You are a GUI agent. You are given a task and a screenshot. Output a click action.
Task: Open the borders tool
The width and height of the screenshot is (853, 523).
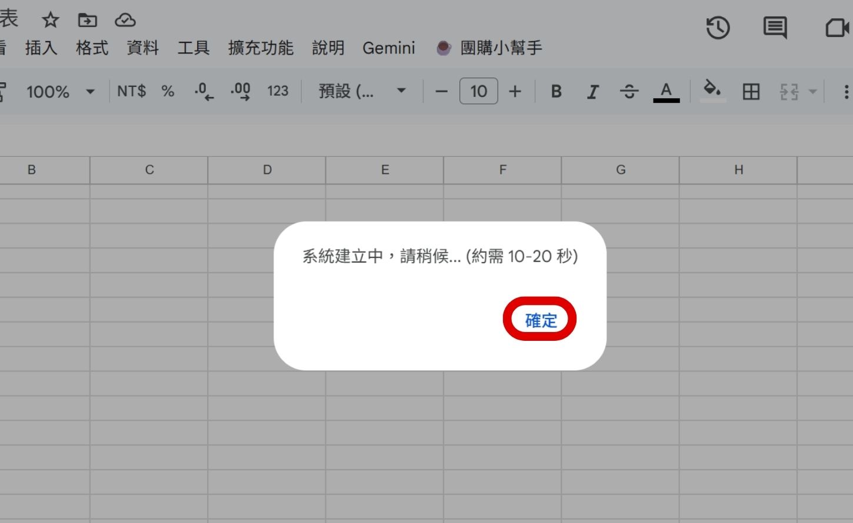click(751, 91)
